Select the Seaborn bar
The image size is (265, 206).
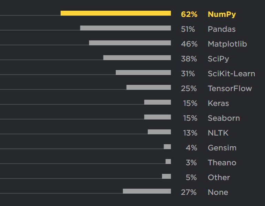pos(157,117)
